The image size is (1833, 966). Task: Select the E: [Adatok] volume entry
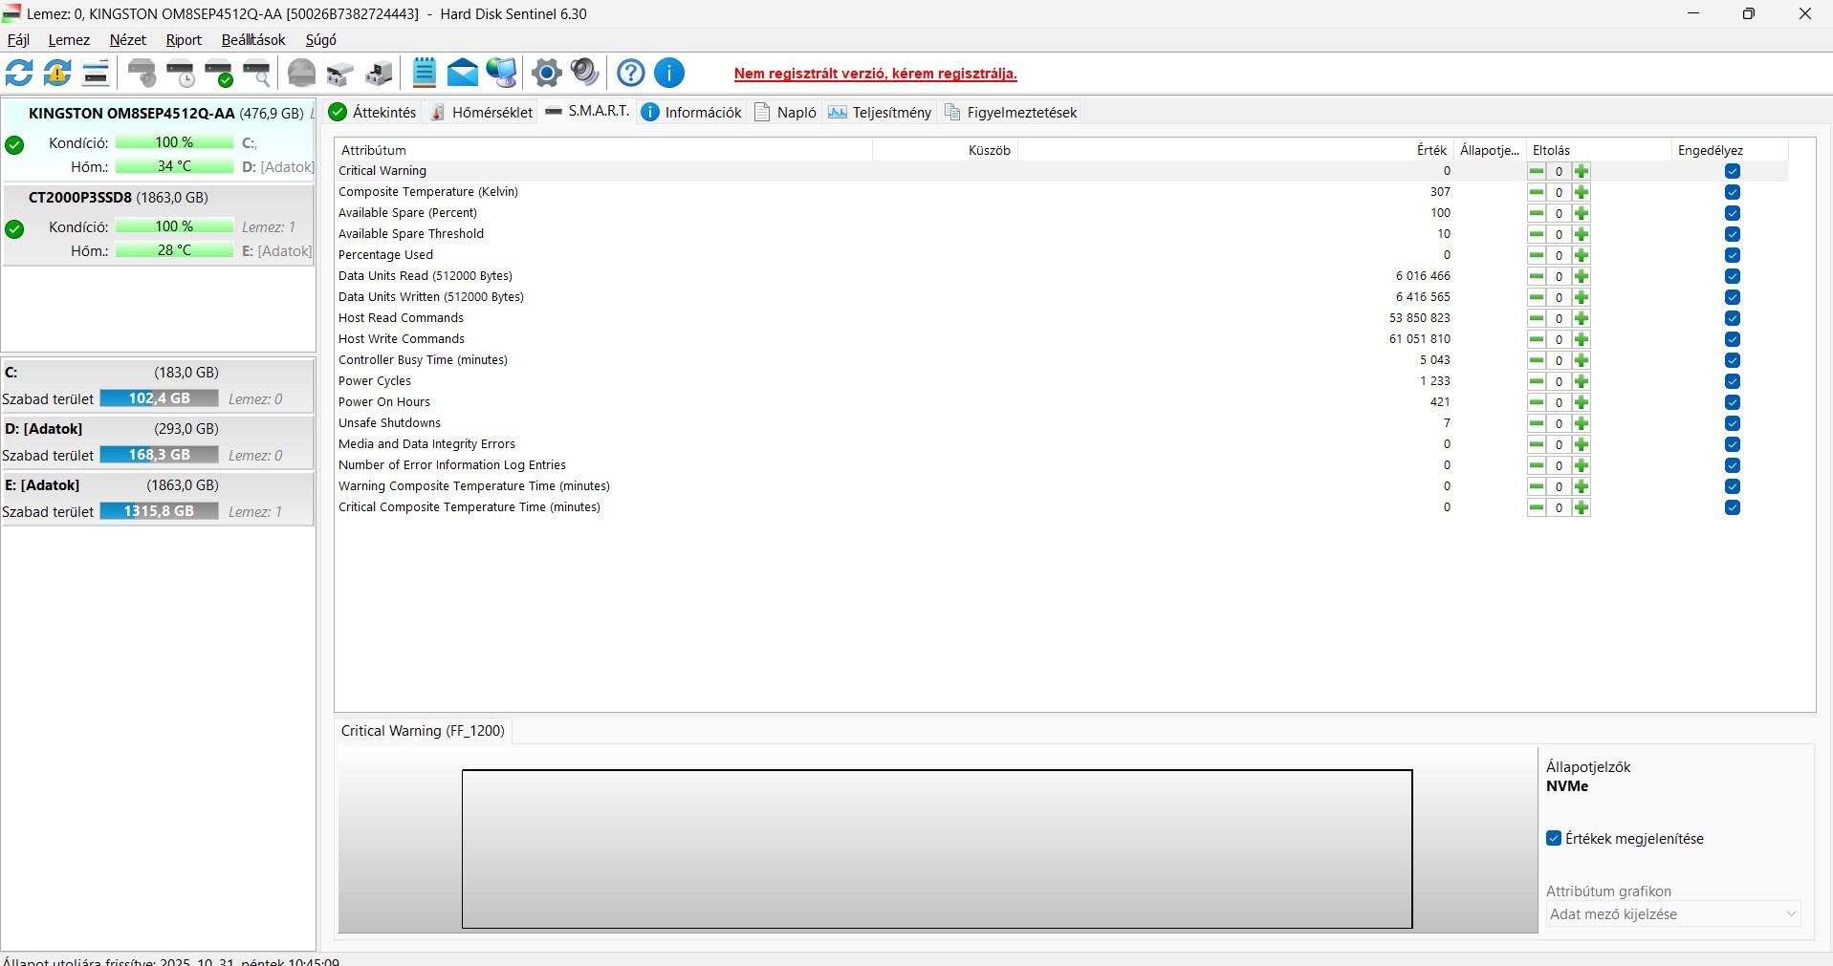click(158, 498)
